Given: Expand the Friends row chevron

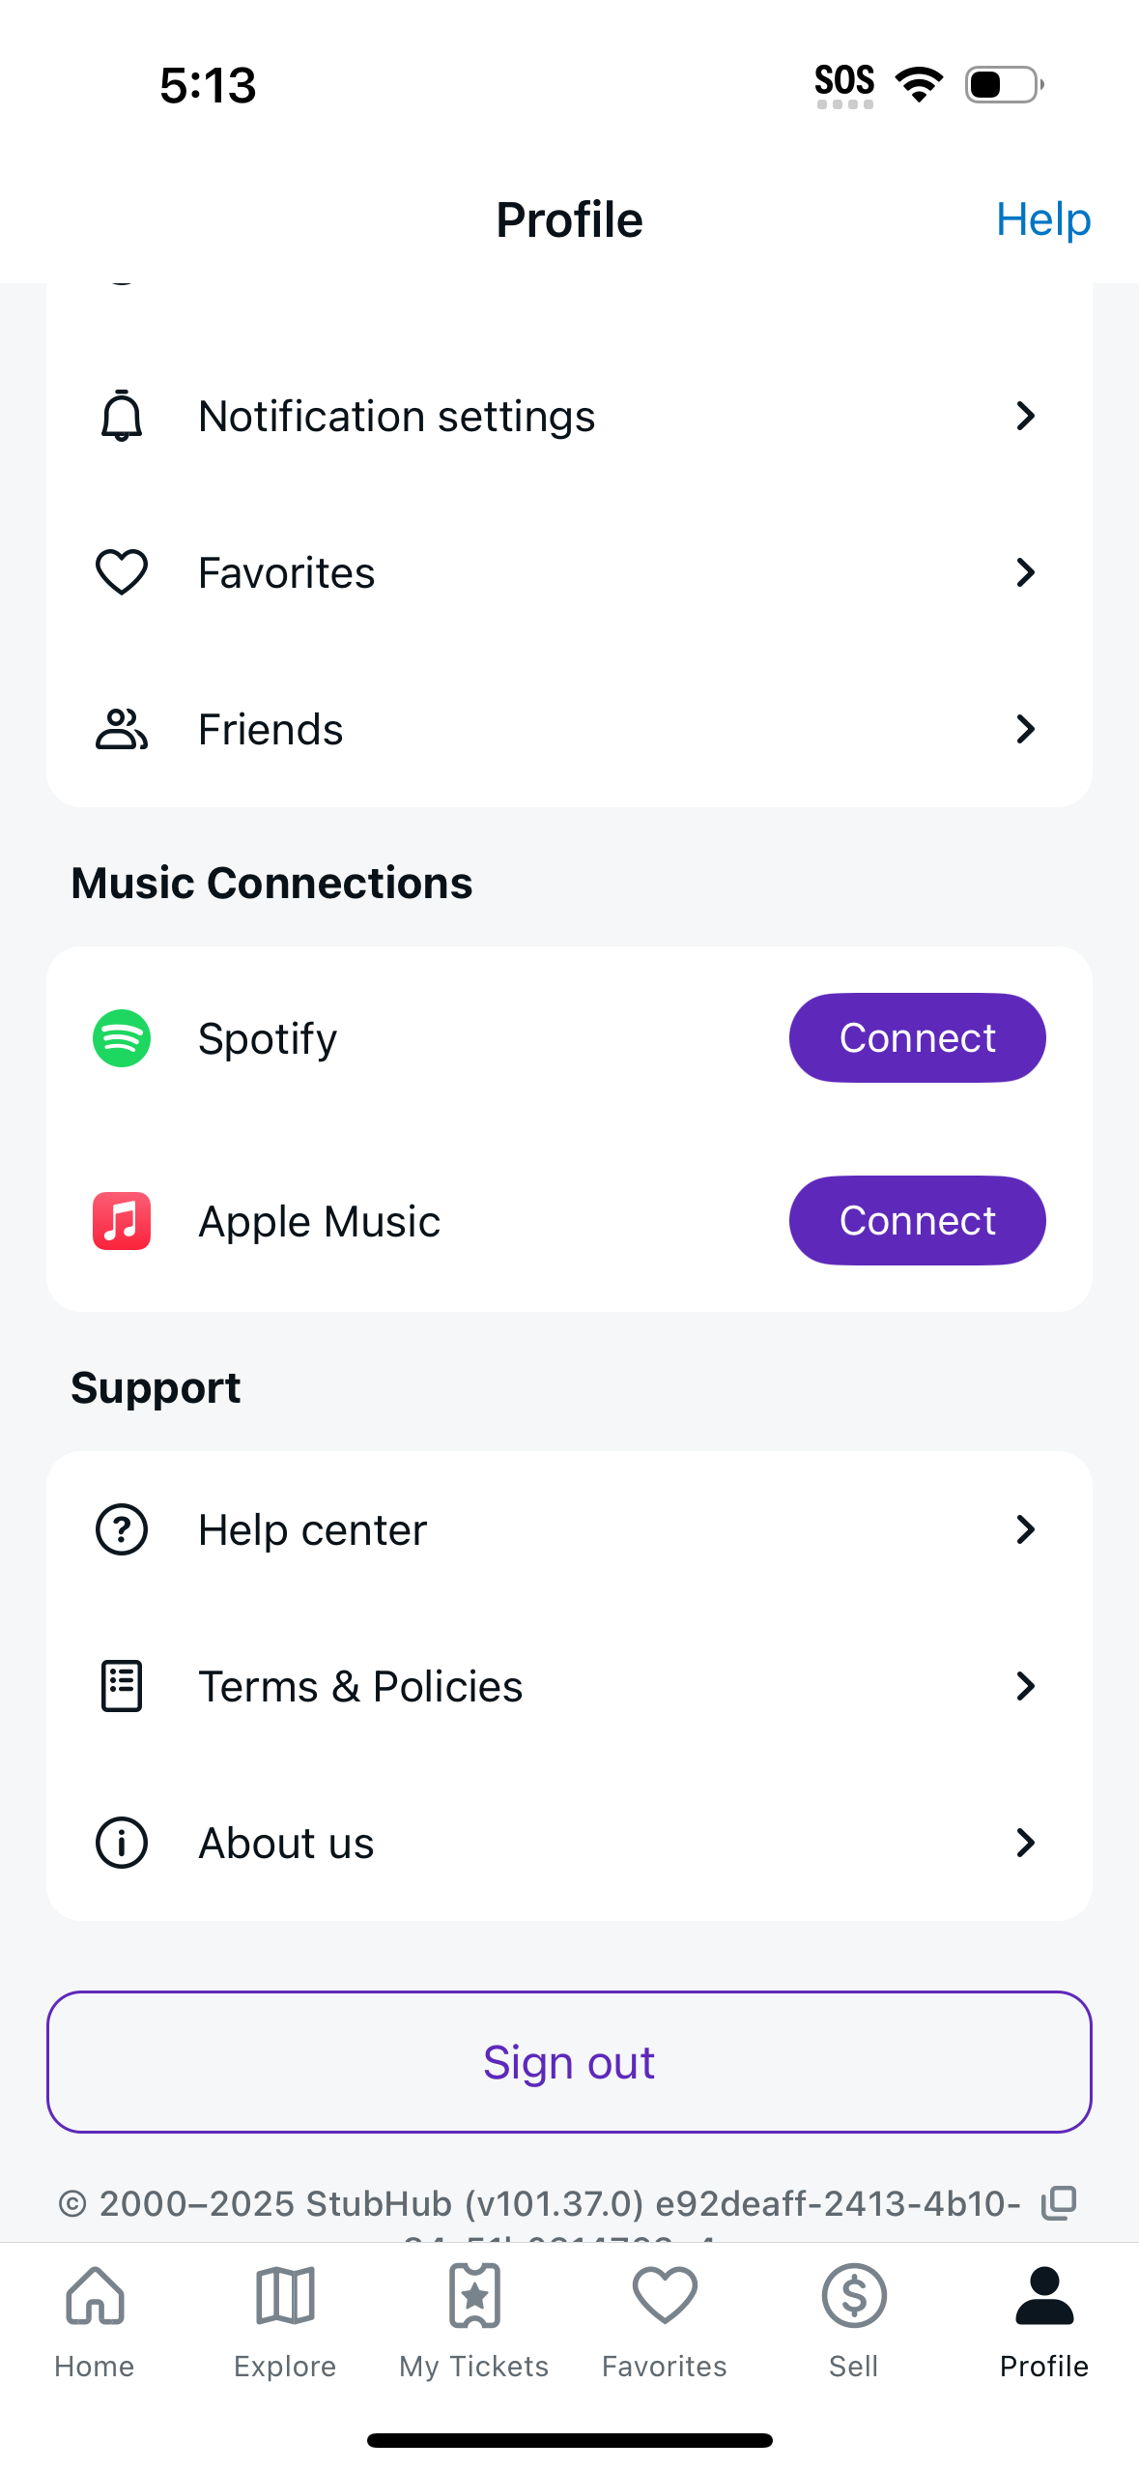Looking at the screenshot, I should coord(1025,730).
